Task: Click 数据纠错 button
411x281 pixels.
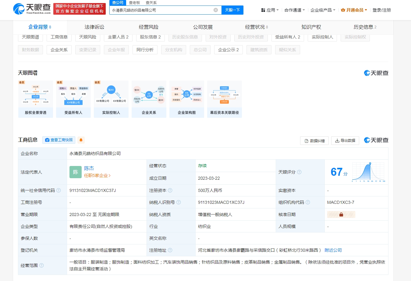Action: [x=314, y=141]
